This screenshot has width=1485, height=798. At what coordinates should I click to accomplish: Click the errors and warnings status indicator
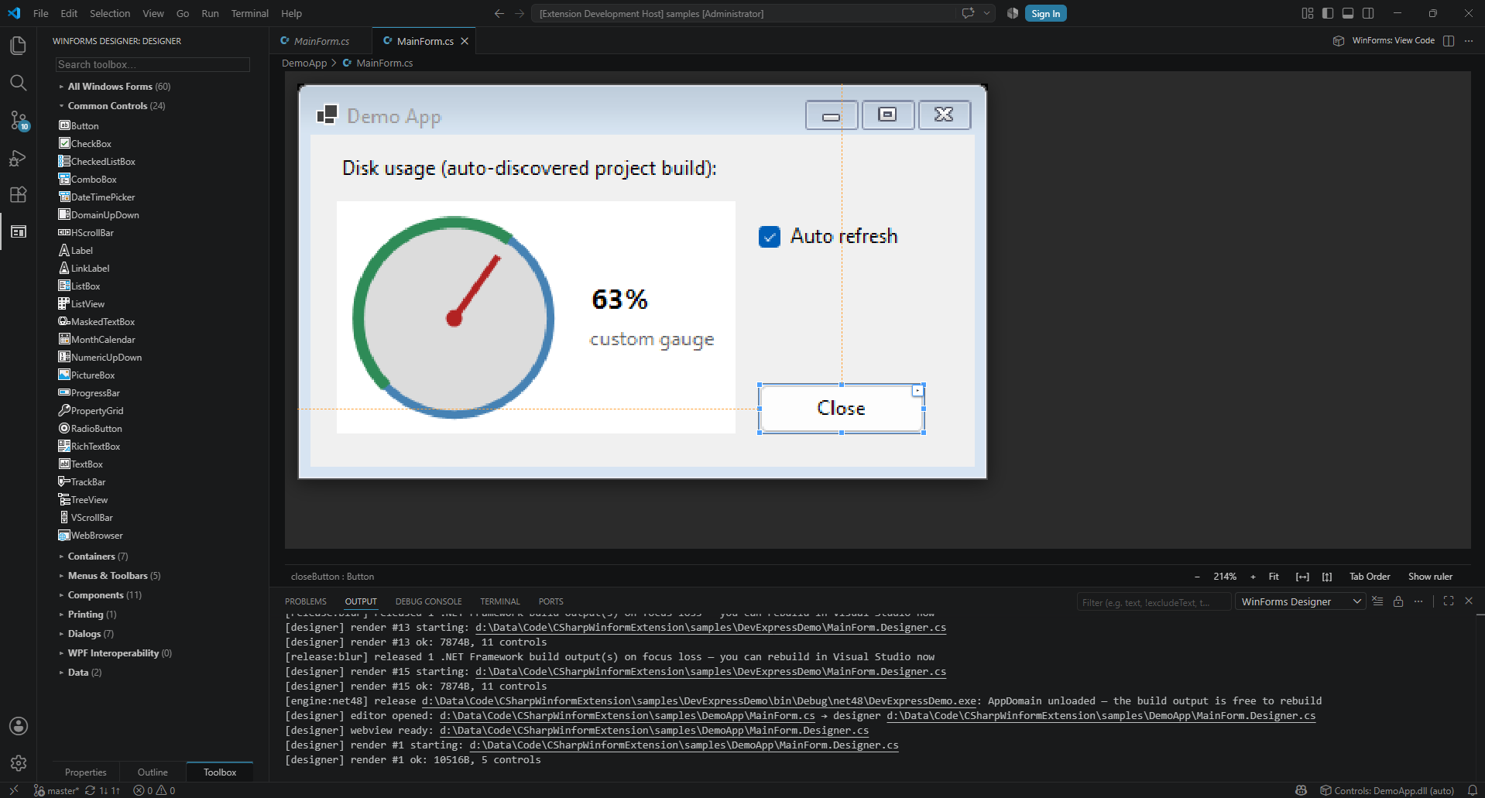click(155, 790)
